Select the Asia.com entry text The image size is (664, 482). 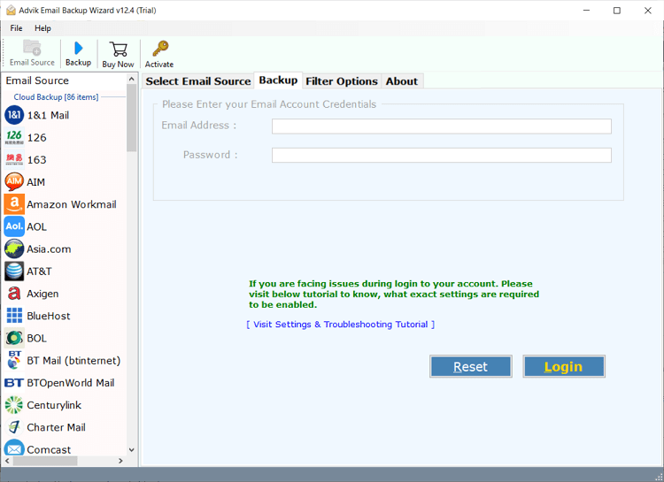coord(49,249)
